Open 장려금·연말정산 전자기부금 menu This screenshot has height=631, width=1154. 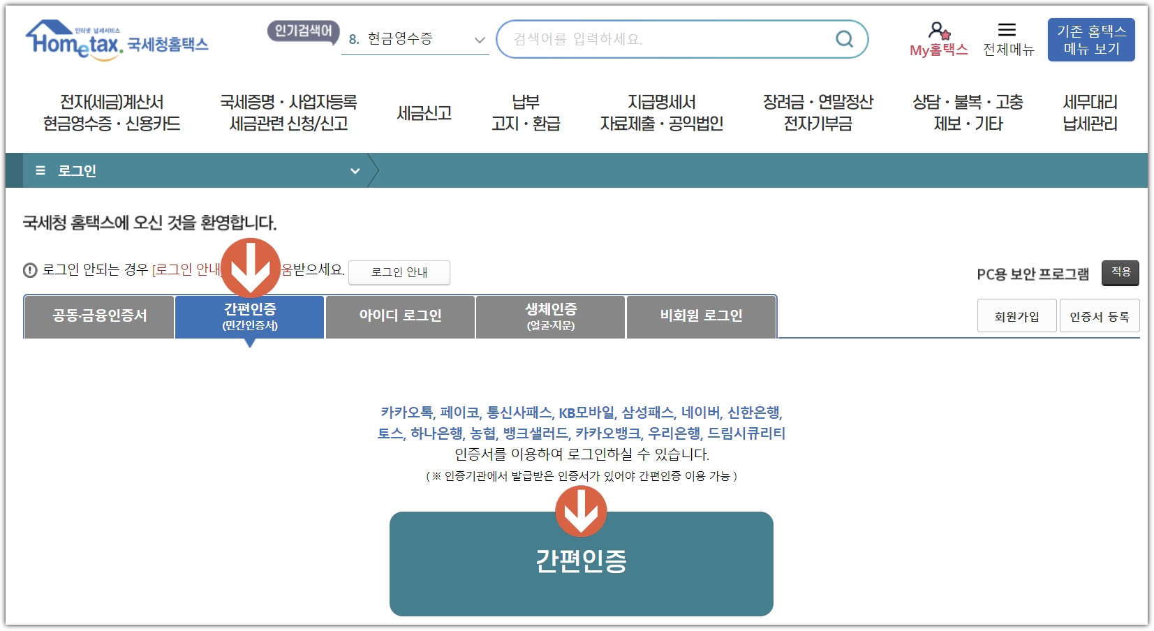coord(818,113)
